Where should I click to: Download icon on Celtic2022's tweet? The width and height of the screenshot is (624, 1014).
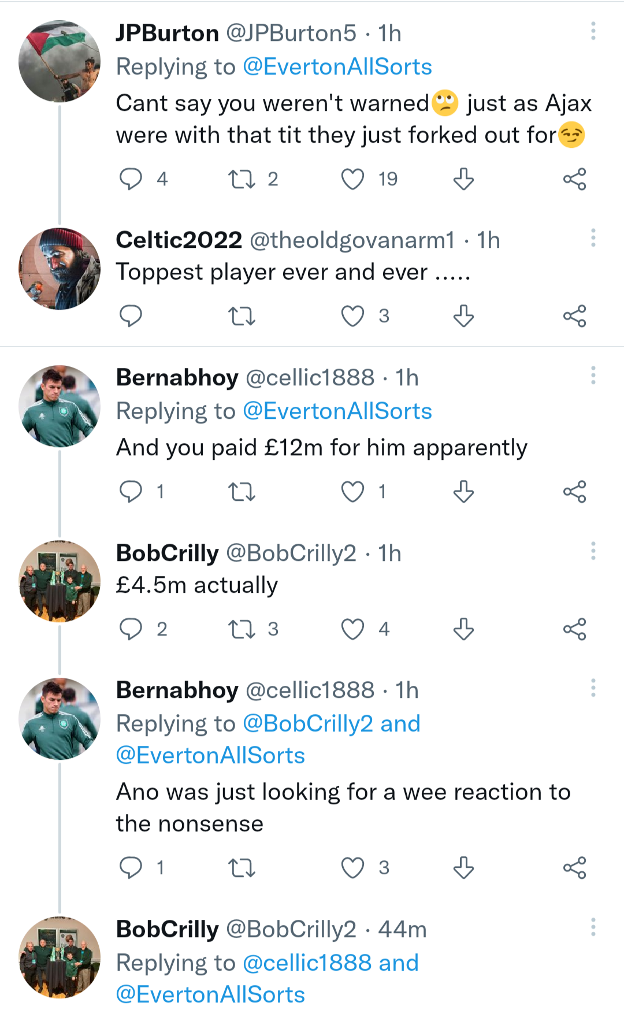coord(463,316)
